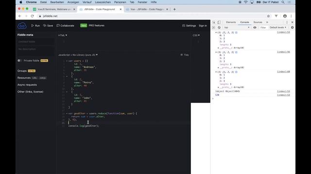Screen dimensions: 311x174
Task: Open the Apple menu
Action: tap(20, 2)
